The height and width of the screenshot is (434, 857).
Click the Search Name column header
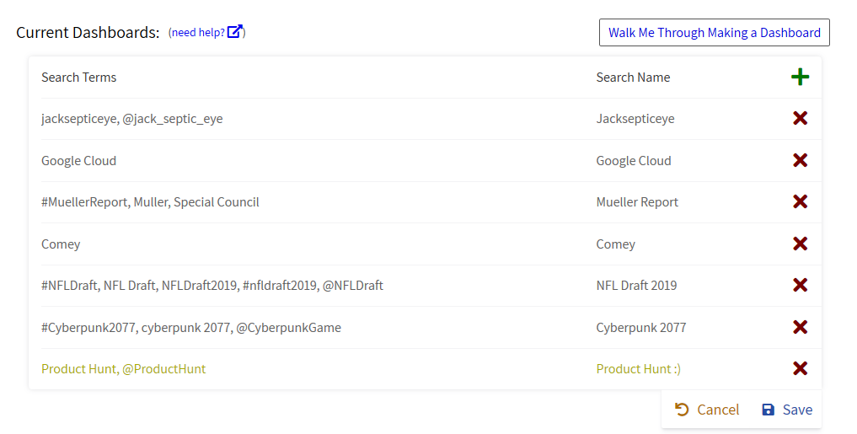633,77
